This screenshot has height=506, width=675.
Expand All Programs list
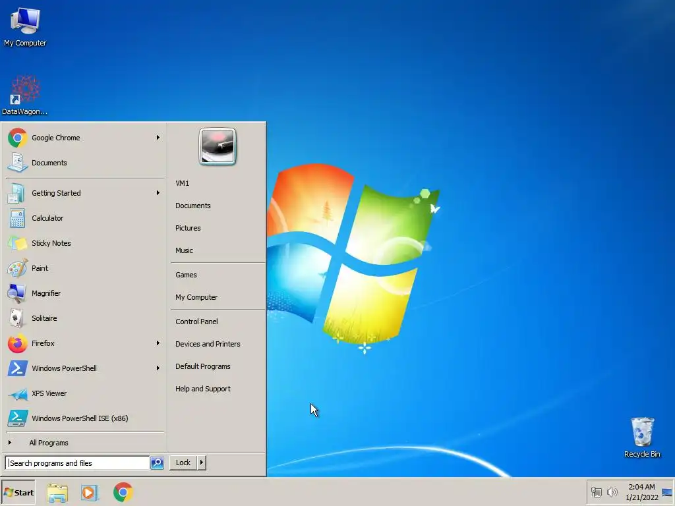click(x=49, y=443)
